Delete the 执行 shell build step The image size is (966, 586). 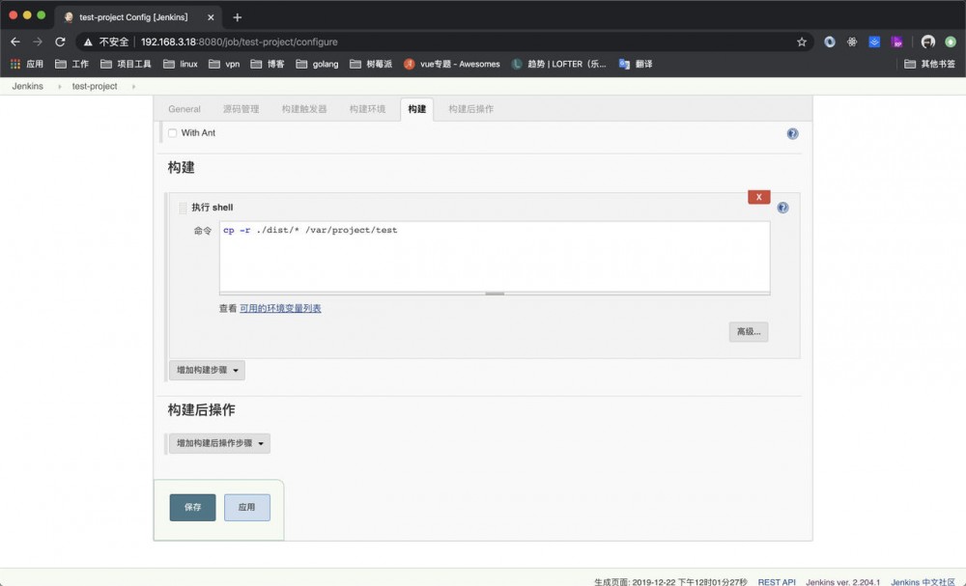[x=759, y=196]
